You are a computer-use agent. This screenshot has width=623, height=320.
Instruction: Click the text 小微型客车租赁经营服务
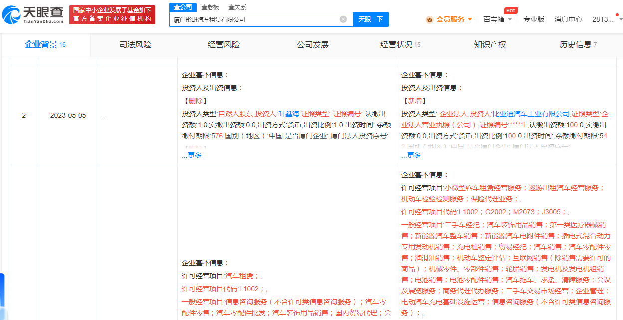point(483,188)
